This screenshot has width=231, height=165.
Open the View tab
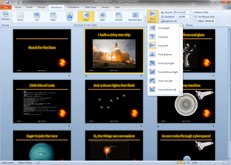(117, 7)
